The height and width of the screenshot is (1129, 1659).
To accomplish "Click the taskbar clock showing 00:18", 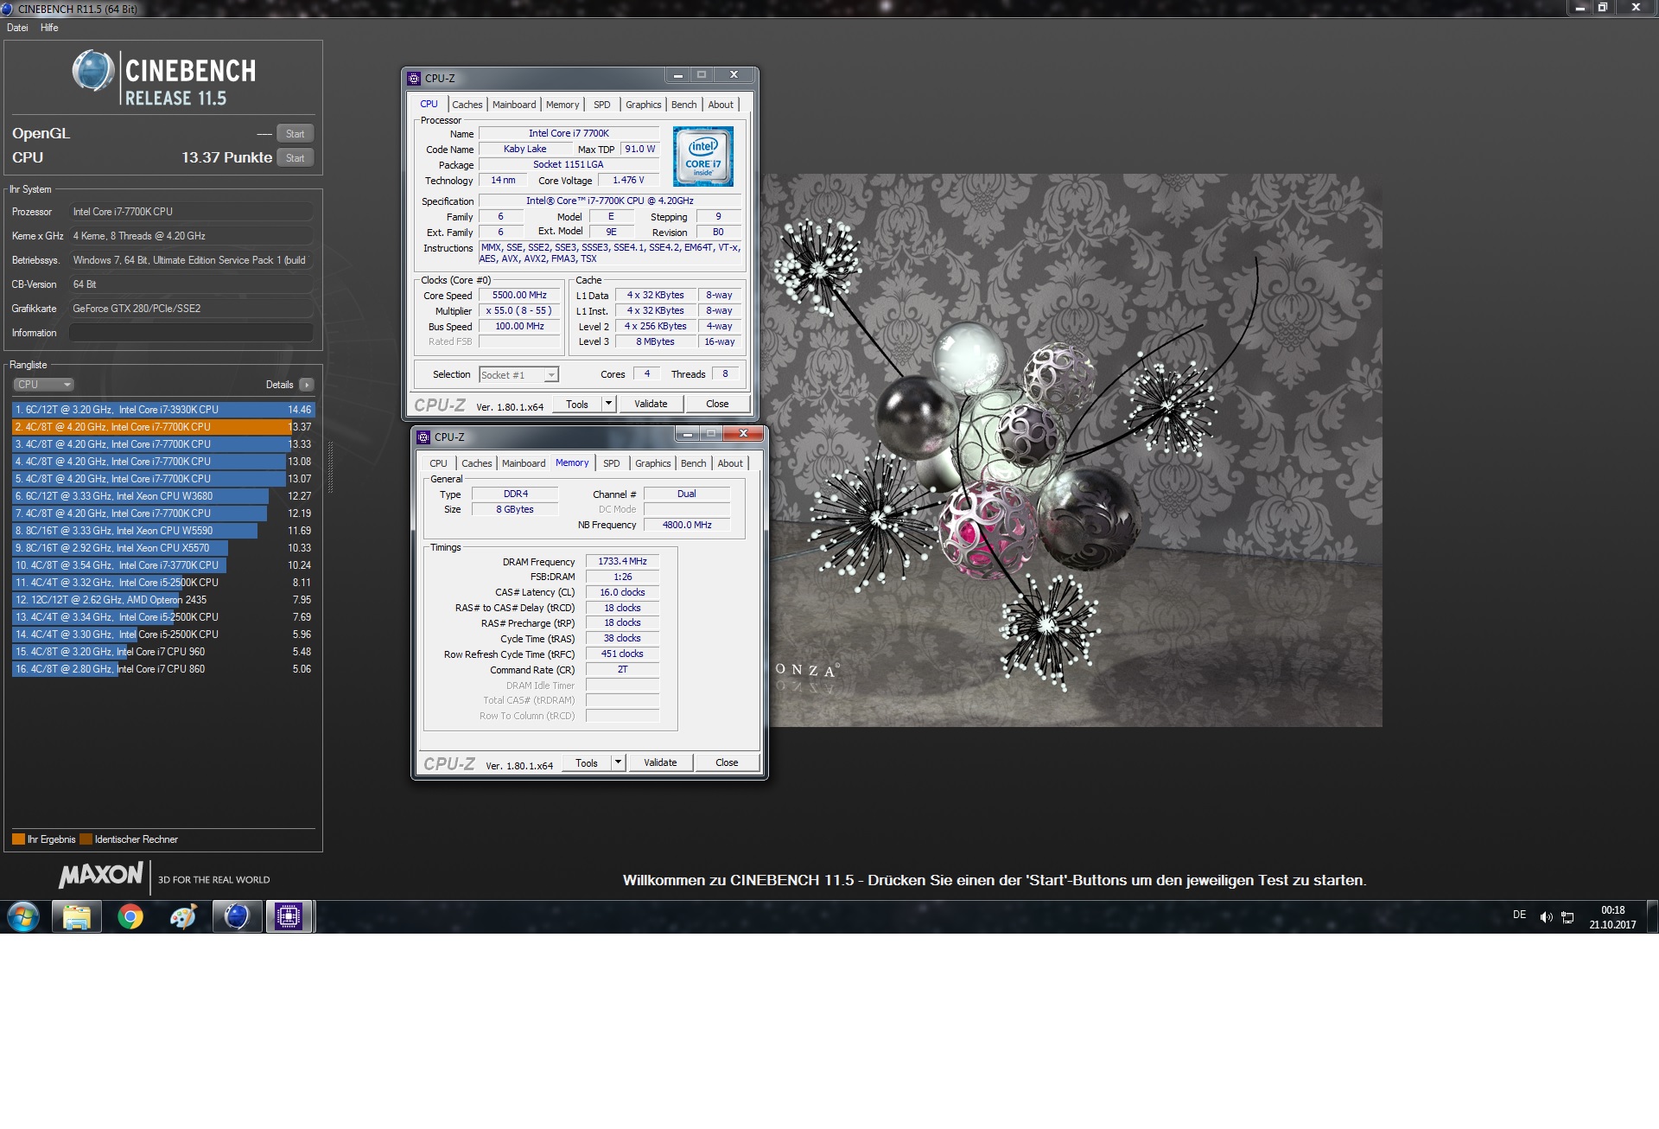I will [1612, 917].
